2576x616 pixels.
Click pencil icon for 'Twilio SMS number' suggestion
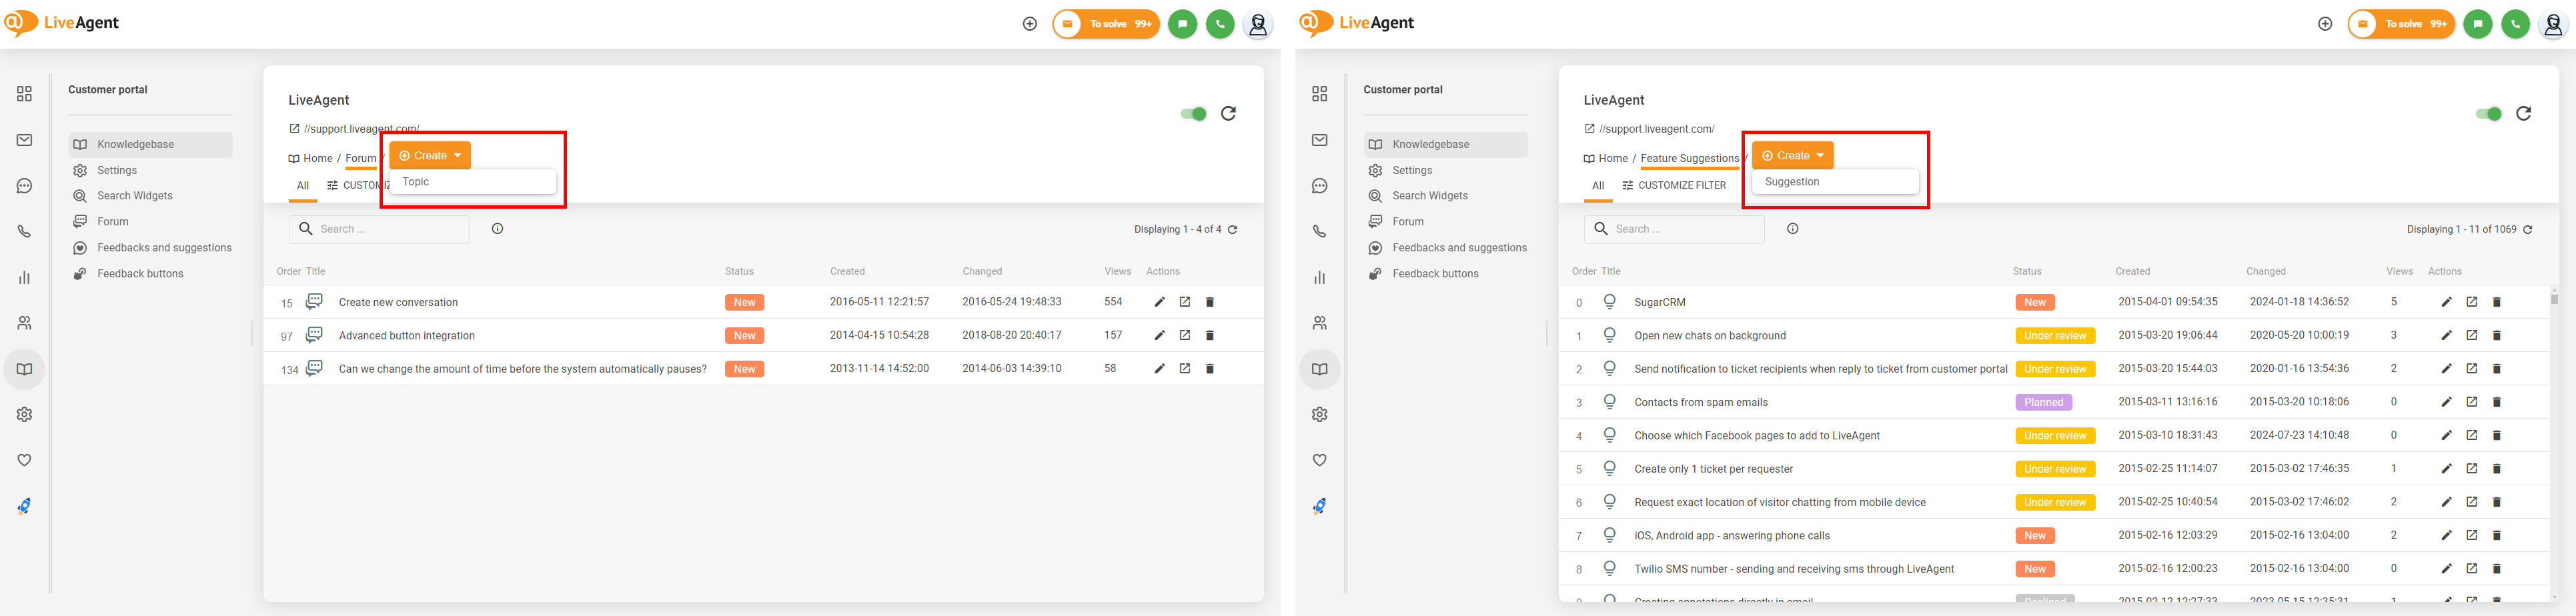coord(2446,569)
